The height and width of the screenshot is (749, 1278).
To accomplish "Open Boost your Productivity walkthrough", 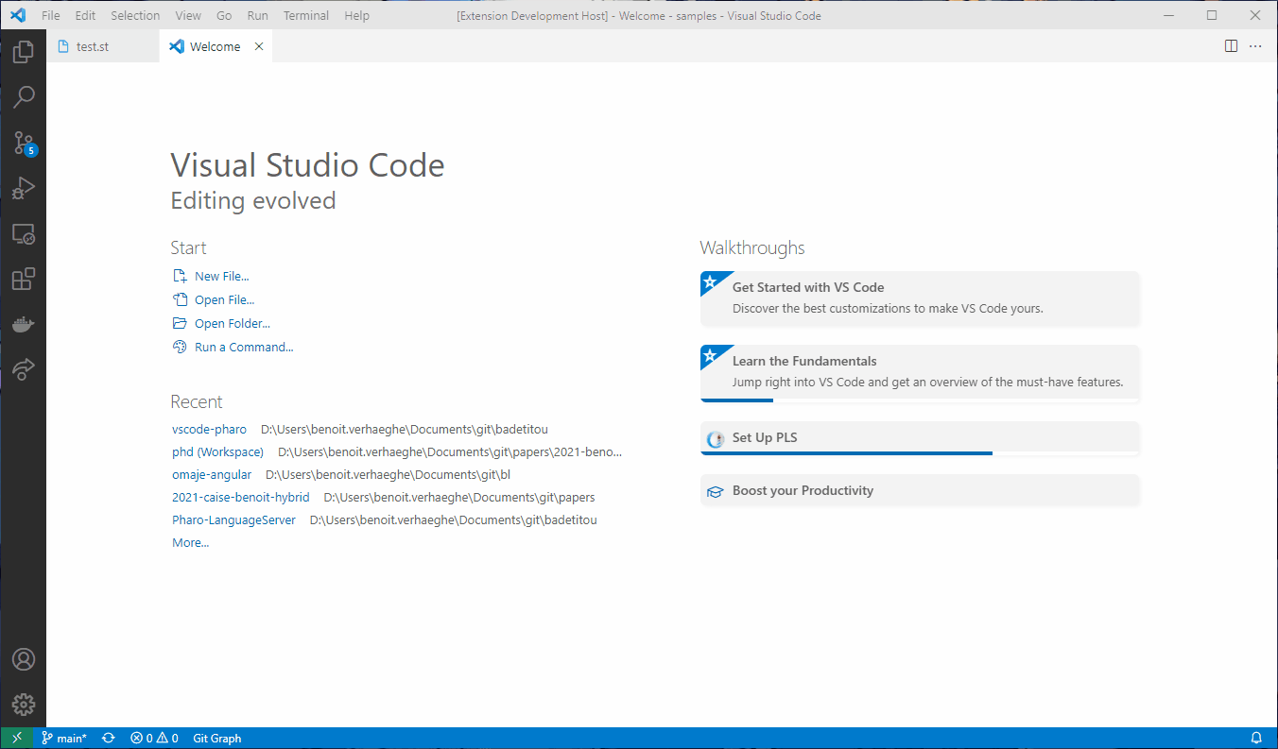I will pyautogui.click(x=920, y=490).
